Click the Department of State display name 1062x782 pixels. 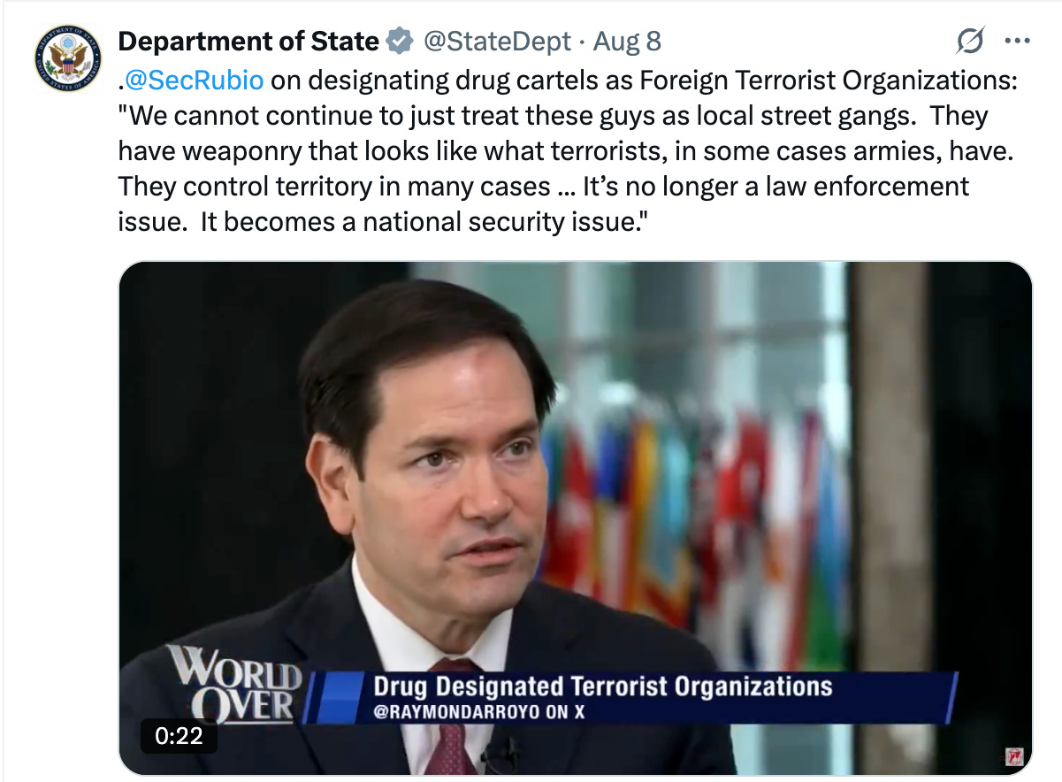tap(248, 42)
